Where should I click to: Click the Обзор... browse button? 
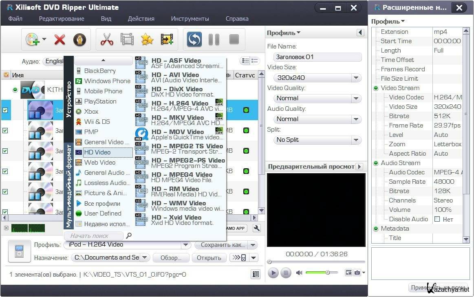171,257
